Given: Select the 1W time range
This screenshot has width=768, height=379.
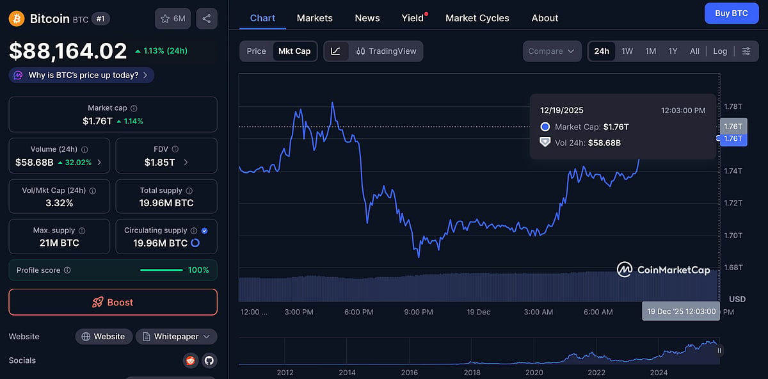Looking at the screenshot, I should pyautogui.click(x=627, y=51).
